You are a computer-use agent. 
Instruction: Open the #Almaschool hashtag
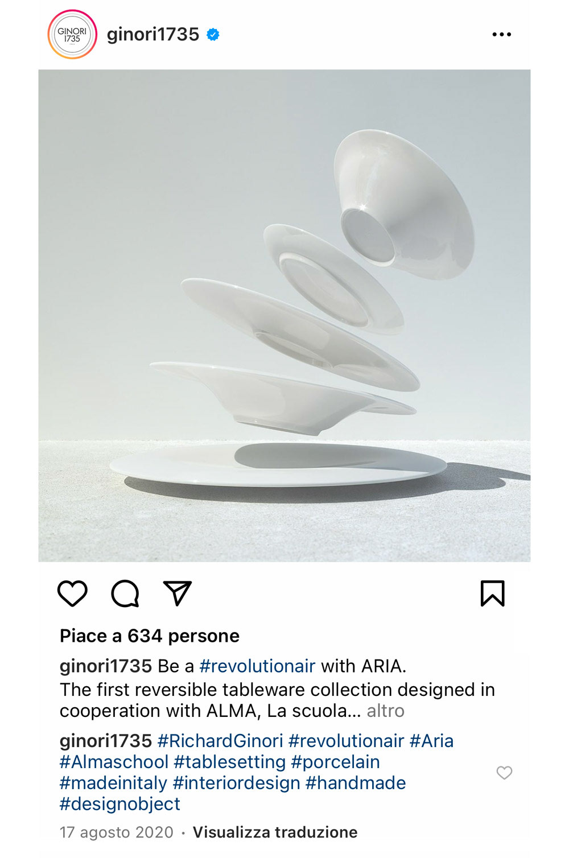coord(114,762)
